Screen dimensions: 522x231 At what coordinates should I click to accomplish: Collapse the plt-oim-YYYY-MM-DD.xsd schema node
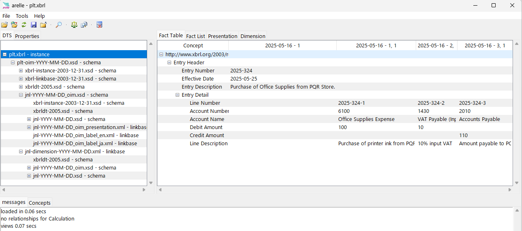(13, 62)
